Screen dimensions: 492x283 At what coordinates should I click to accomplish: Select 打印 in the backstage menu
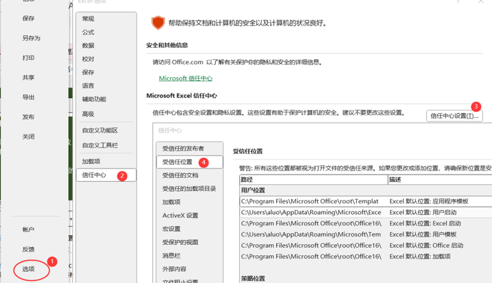[x=28, y=58]
